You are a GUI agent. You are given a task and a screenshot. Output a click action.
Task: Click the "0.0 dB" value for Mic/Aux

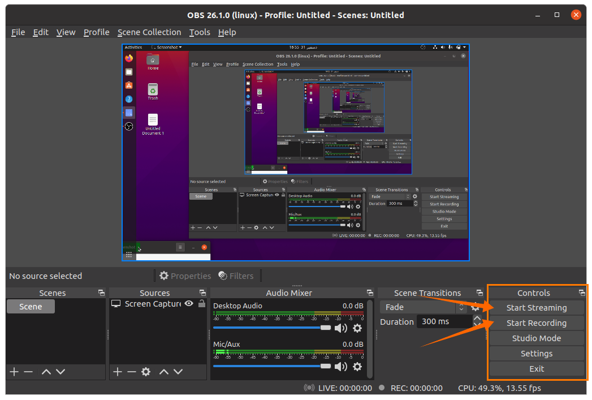click(353, 345)
